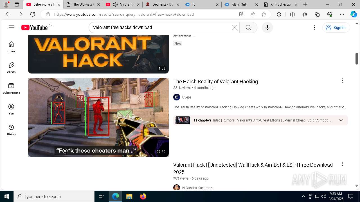Clear the search query with X
The width and height of the screenshot is (360, 202).
[235, 27]
